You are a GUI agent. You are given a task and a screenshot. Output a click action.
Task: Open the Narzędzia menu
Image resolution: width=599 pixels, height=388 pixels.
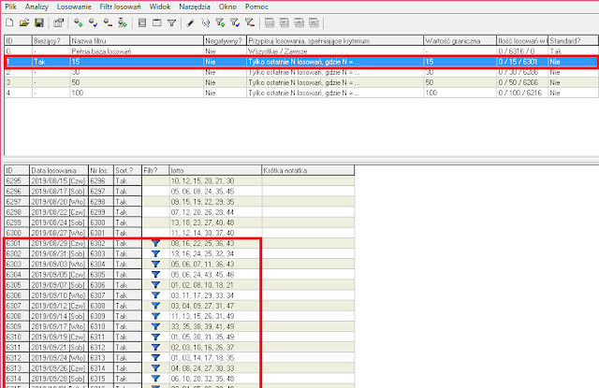pos(195,7)
